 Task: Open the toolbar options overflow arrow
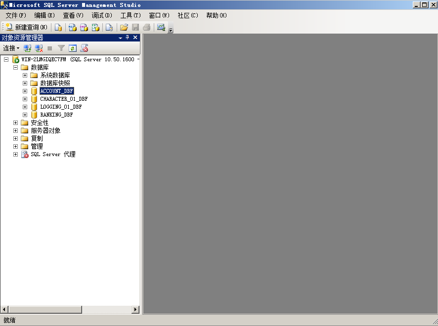(x=171, y=30)
